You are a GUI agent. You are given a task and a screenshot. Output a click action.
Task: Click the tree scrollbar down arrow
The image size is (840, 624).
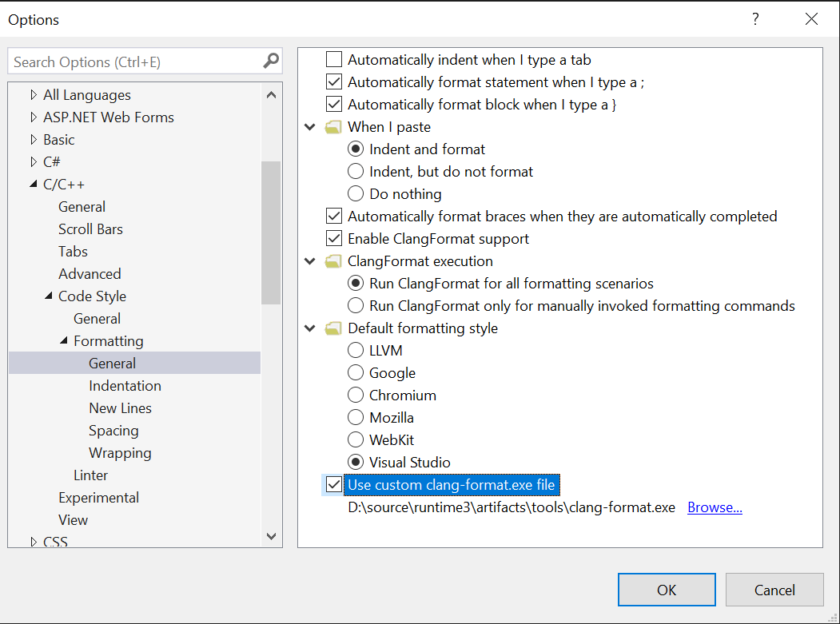272,536
